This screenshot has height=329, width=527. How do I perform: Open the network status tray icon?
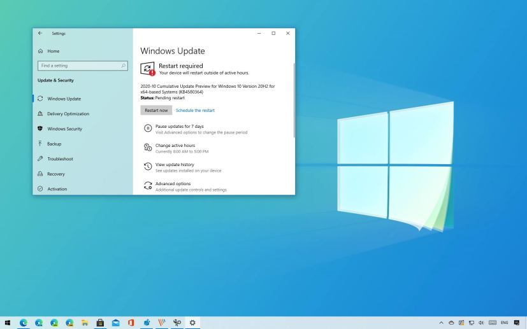(472, 323)
